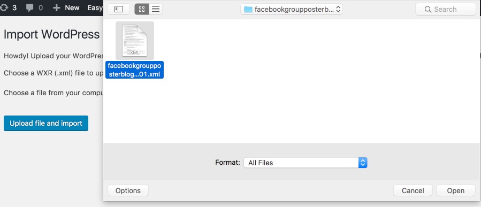Click the Search field in file dialog
Viewport: 481px width, 207px height.
(445, 9)
